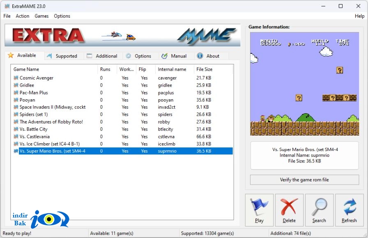Switch to the Available tab
This screenshot has width=368, height=238.
click(25, 55)
